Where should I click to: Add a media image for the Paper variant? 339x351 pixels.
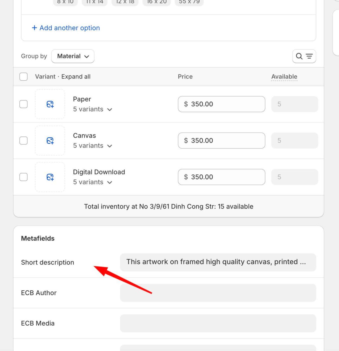click(50, 104)
